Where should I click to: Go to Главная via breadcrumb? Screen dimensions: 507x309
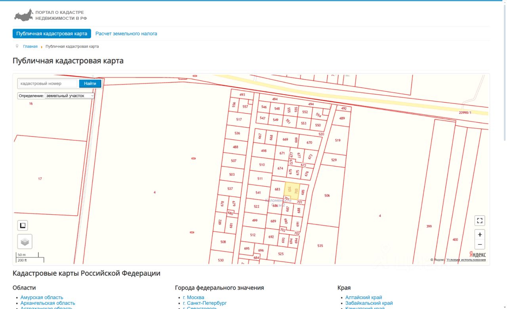tap(30, 47)
